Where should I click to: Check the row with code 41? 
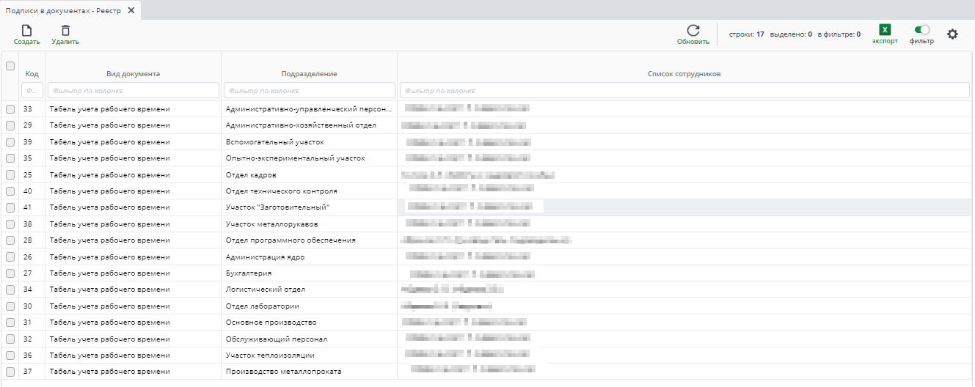coord(10,207)
